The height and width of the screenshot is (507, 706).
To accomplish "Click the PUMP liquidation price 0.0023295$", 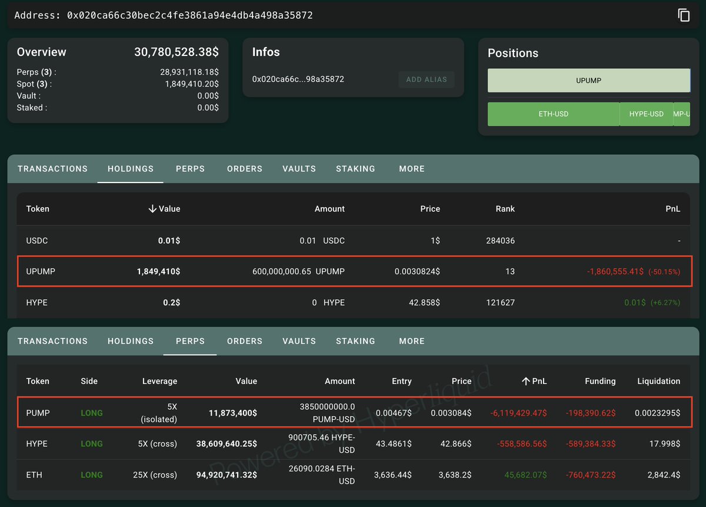I will pos(657,413).
